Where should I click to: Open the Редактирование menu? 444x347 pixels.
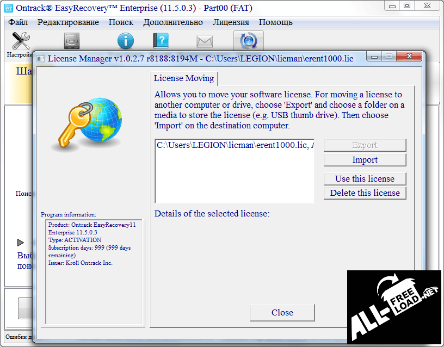tap(68, 22)
